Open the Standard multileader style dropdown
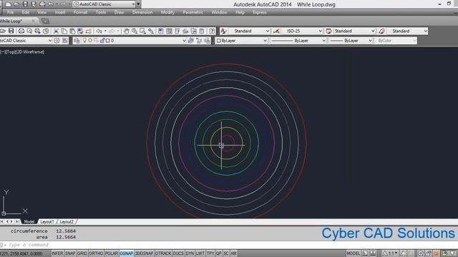This screenshot has height=257, width=458. click(426, 31)
